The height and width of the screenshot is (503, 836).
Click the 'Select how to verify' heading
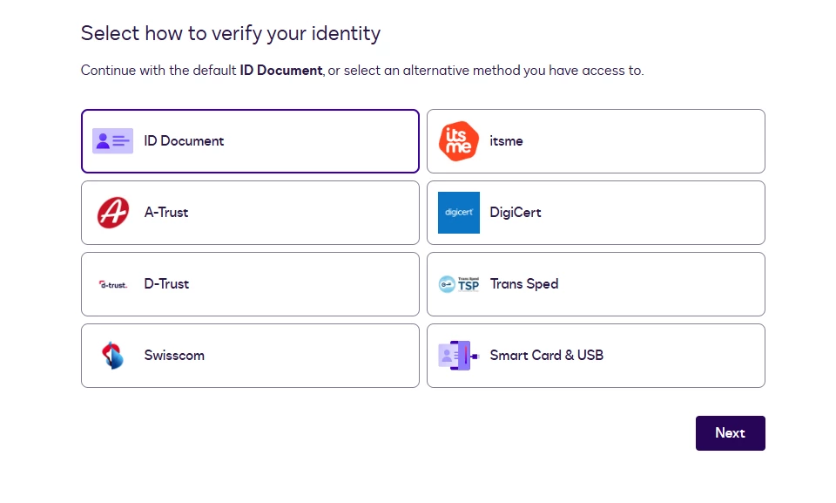tap(231, 34)
